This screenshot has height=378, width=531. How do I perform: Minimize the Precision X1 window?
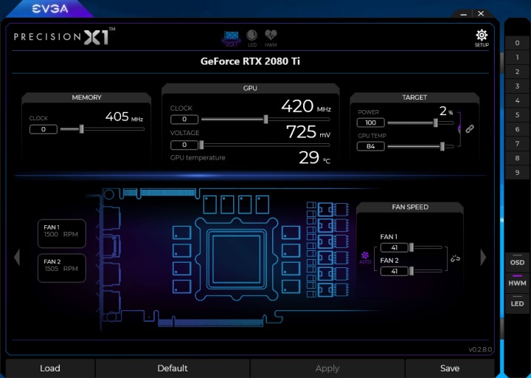(464, 14)
